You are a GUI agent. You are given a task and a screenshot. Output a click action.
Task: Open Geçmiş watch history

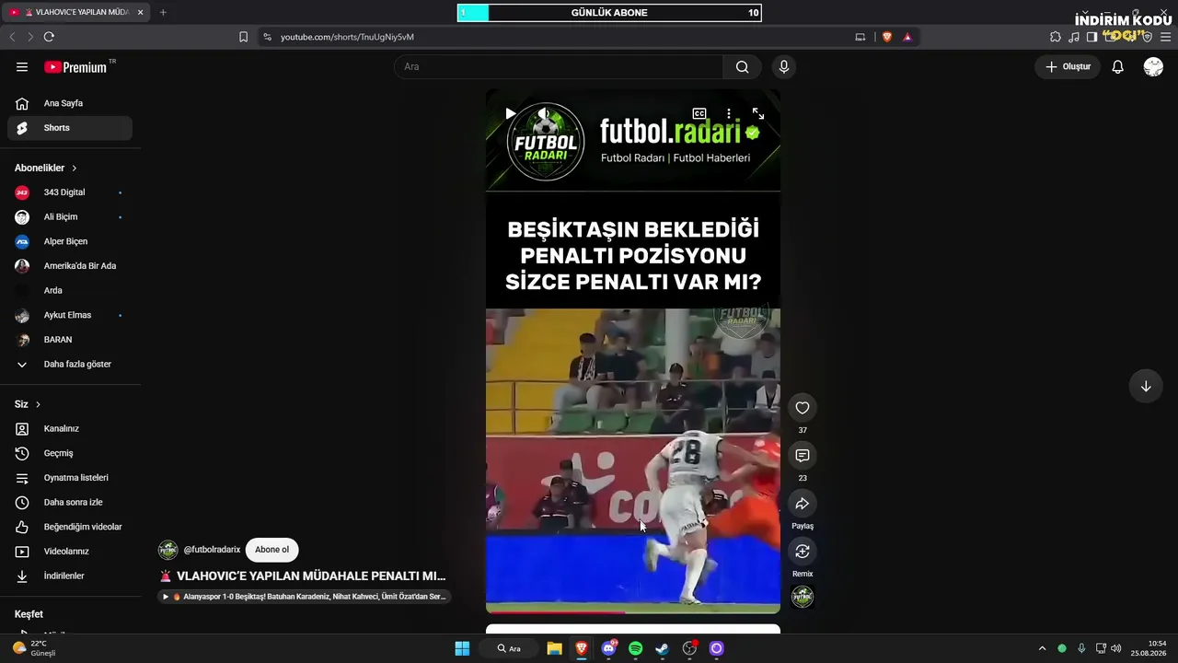70,453
